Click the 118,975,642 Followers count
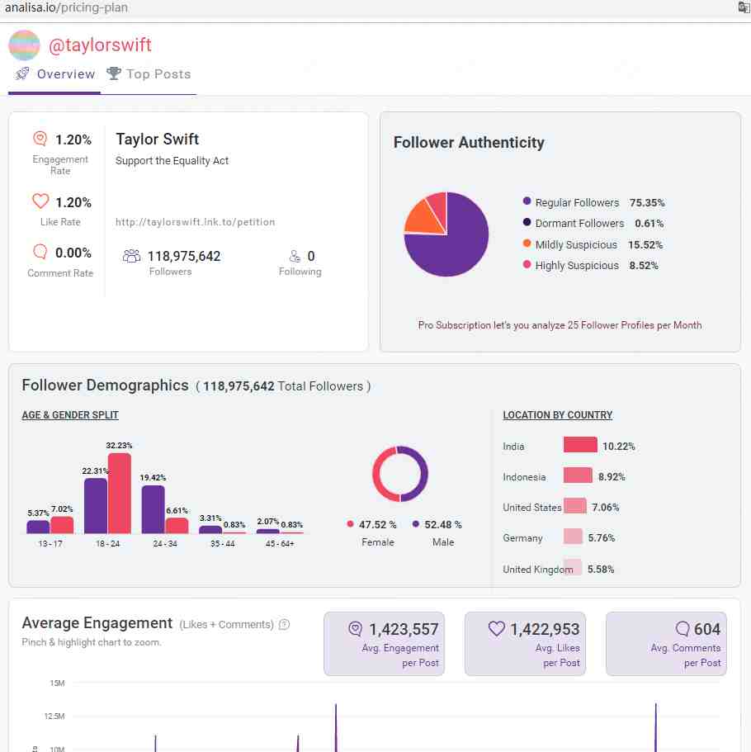This screenshot has width=751, height=752. [x=184, y=256]
